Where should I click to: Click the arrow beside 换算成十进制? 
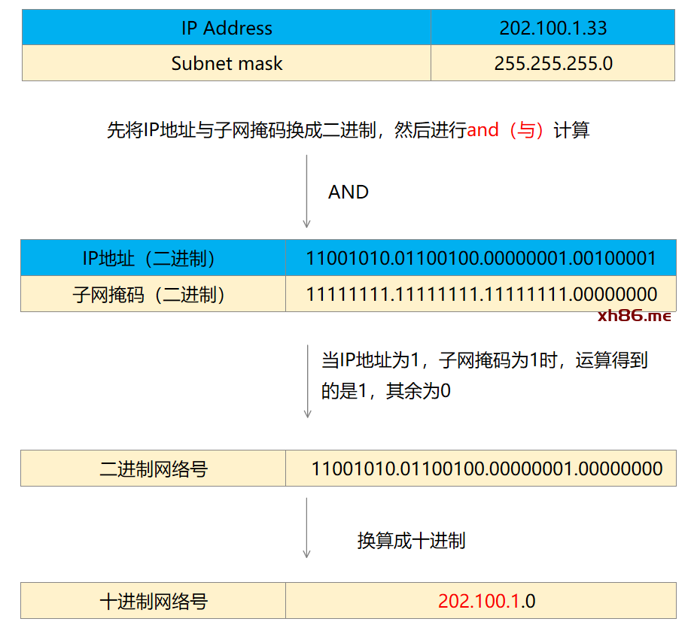pyautogui.click(x=306, y=527)
